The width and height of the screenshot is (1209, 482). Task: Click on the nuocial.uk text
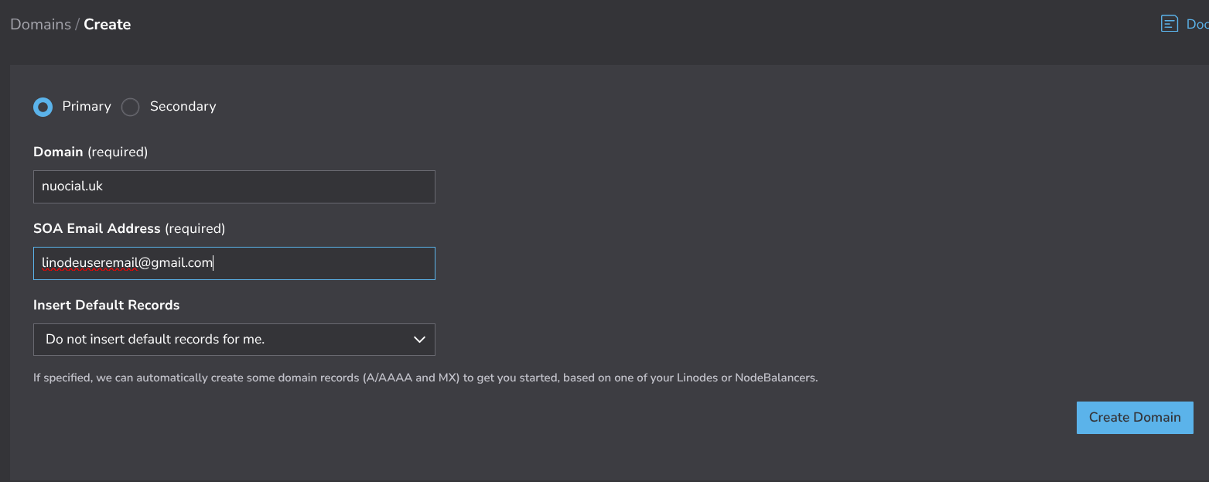pyautogui.click(x=72, y=186)
